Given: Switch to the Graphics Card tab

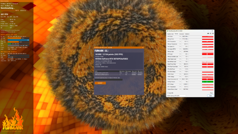Looking at the screenshot, I should (170, 34).
